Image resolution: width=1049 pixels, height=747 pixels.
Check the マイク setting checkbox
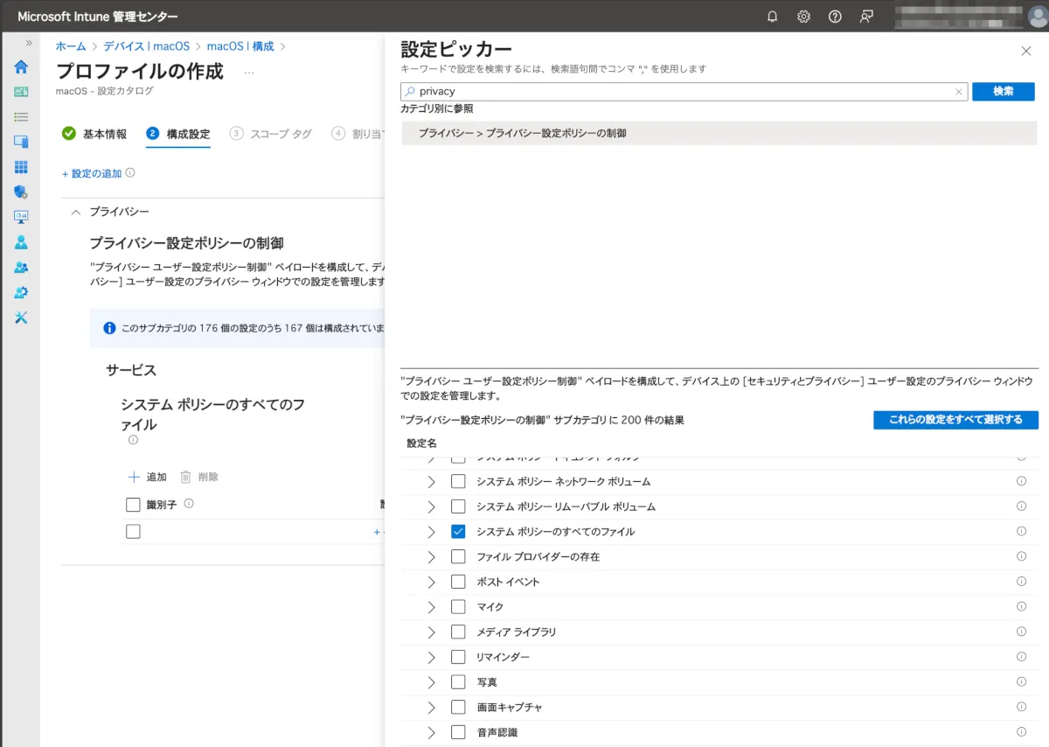[458, 607]
